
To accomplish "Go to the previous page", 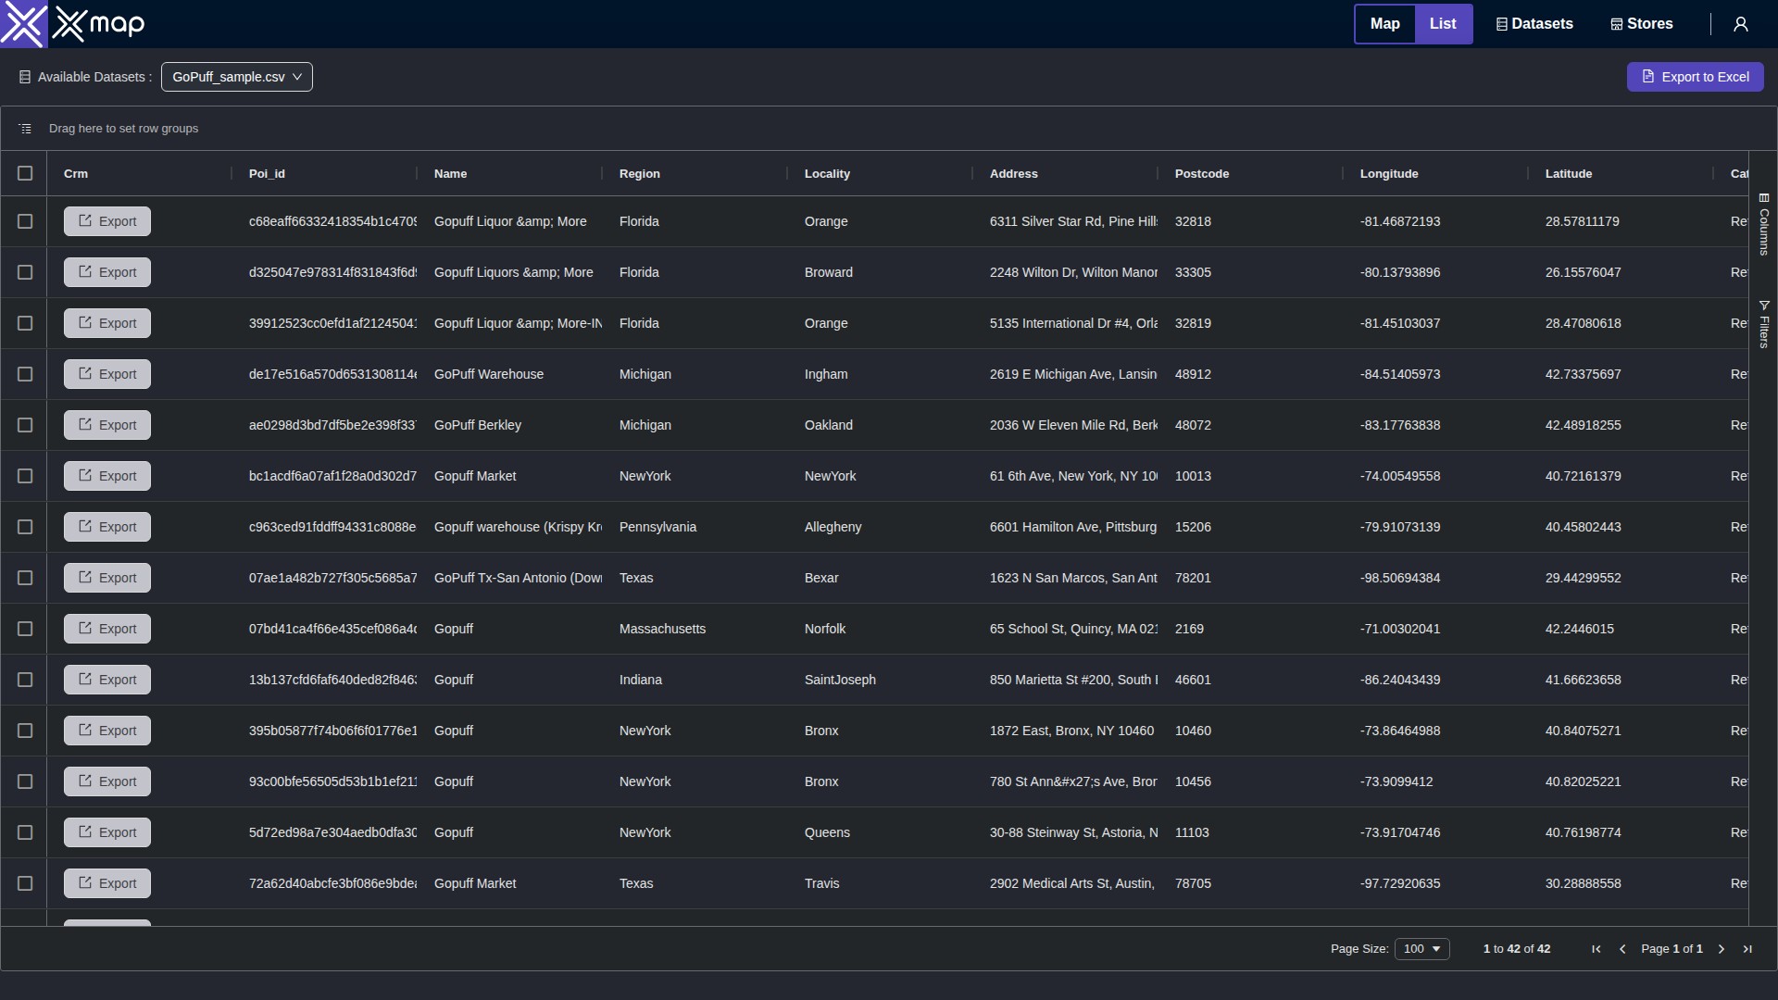I will click(x=1622, y=949).
